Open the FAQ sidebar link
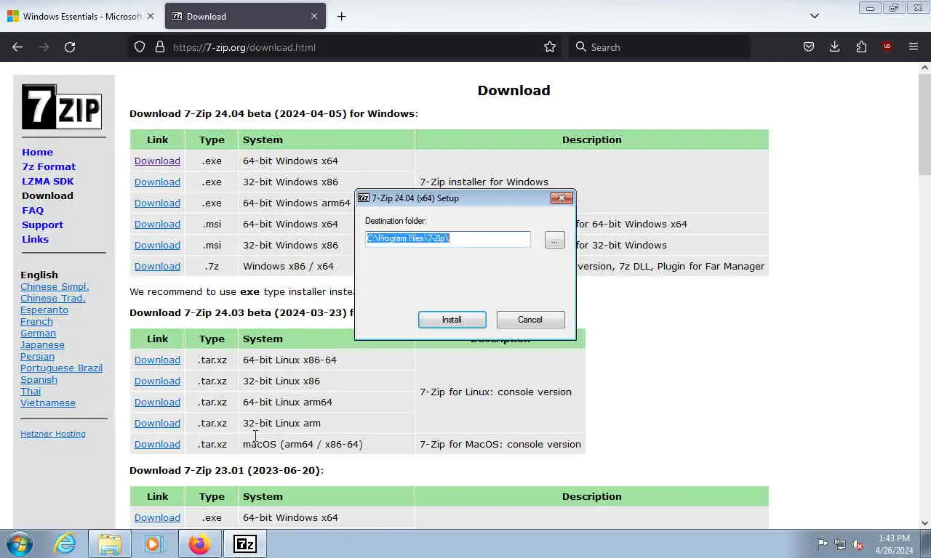Image resolution: width=931 pixels, height=558 pixels. pyautogui.click(x=33, y=210)
